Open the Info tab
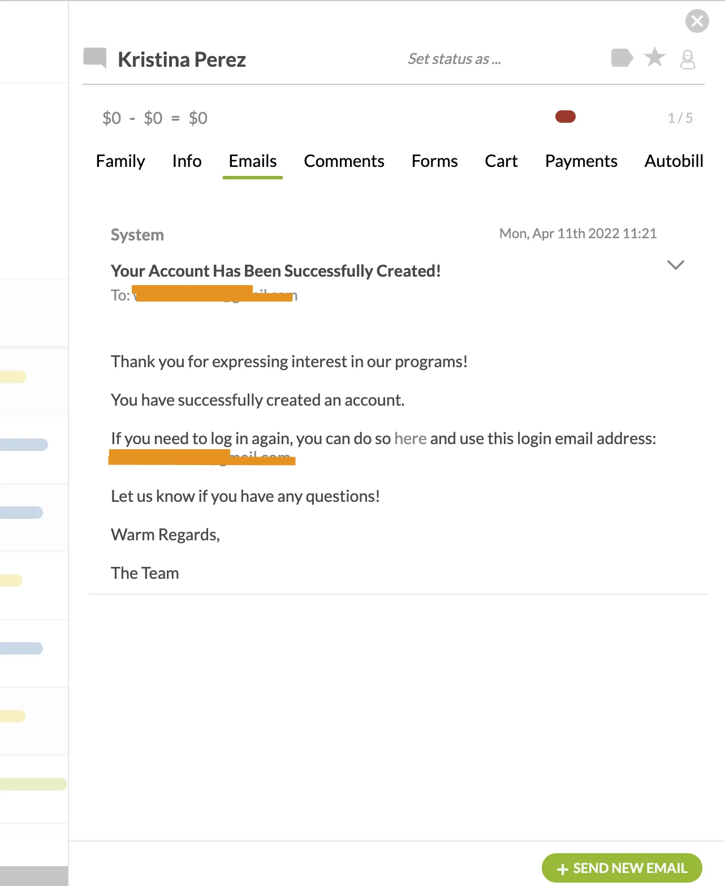The height and width of the screenshot is (886, 725). [x=187, y=161]
